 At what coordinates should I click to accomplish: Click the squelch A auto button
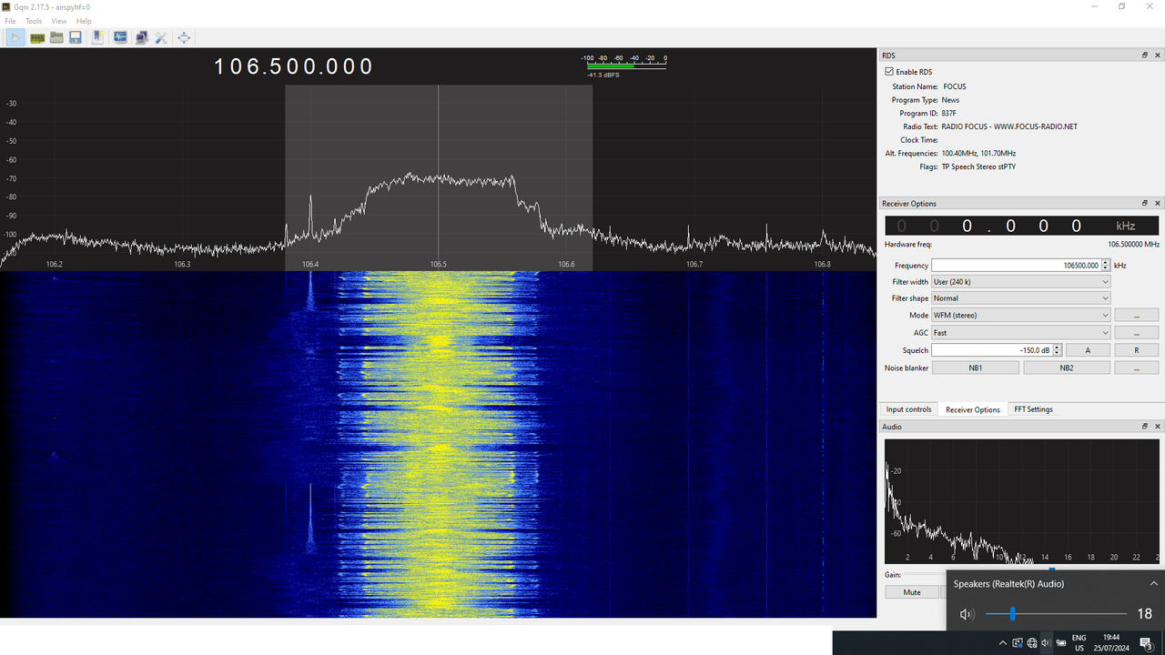[x=1088, y=350]
